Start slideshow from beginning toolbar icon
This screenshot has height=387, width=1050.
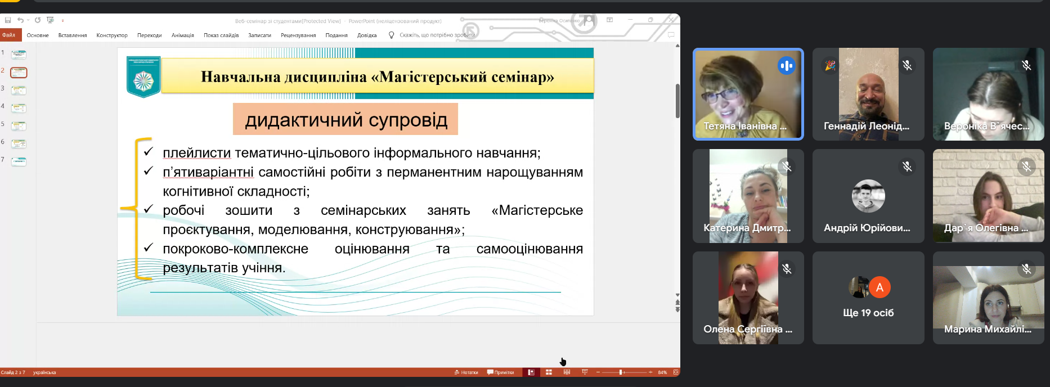[50, 20]
